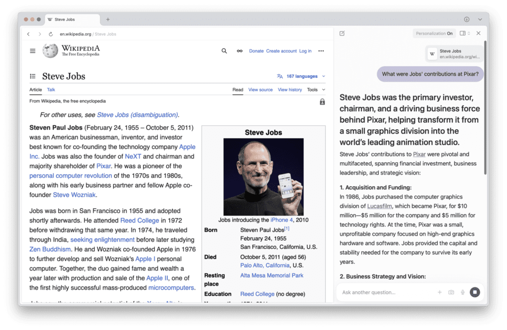
Task: Open the Reed College link in infobox
Action: point(257,294)
